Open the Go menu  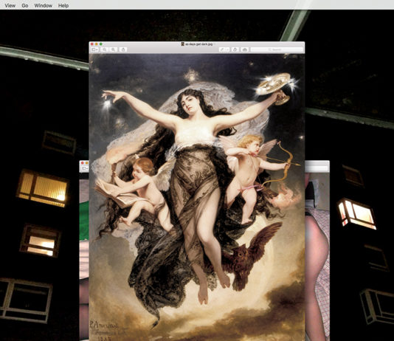[25, 5]
